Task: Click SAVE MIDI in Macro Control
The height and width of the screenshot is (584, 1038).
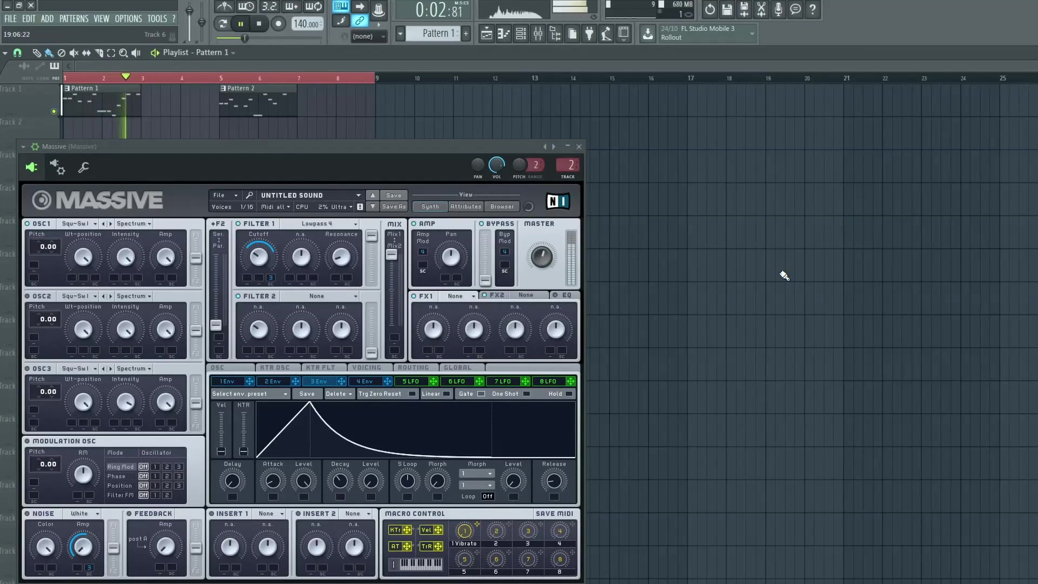Action: [554, 514]
